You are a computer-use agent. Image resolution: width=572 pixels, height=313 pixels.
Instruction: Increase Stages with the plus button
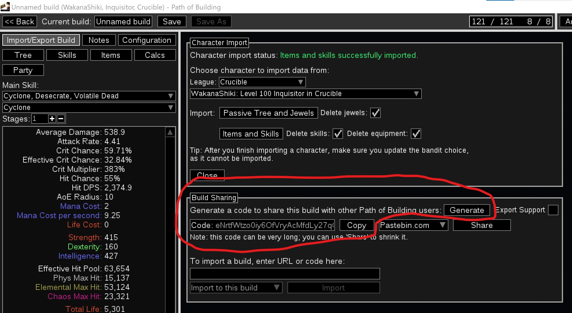pos(52,119)
